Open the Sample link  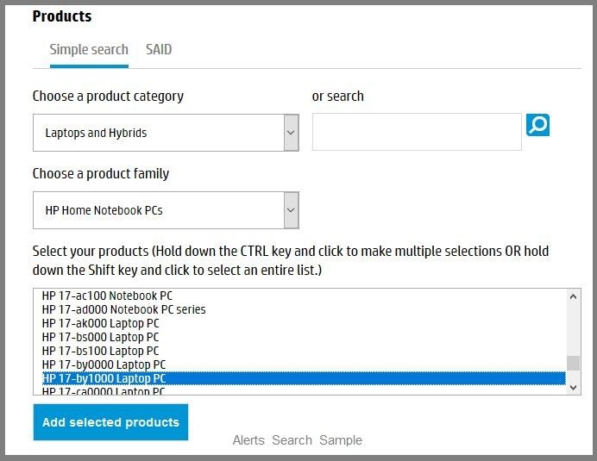[341, 440]
